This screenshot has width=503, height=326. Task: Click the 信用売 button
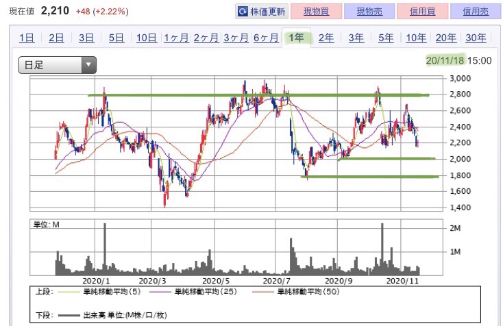point(476,12)
